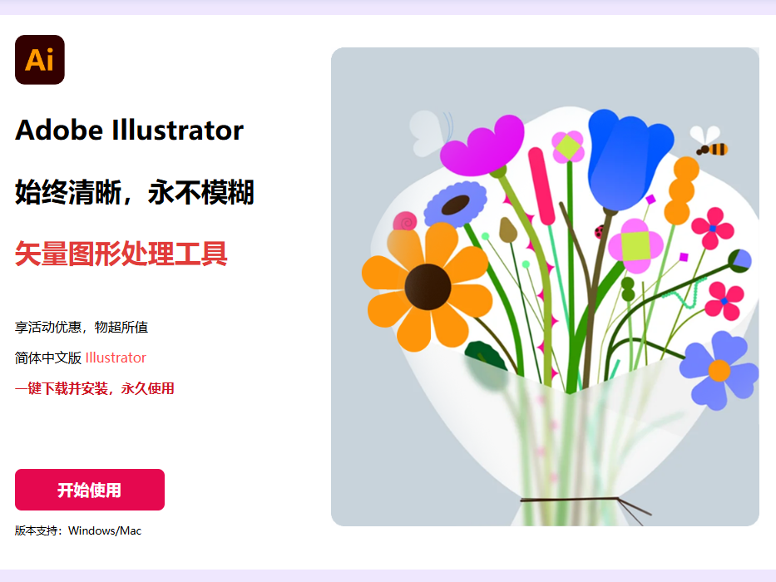Click the string tie around bouquet stems
776x582 pixels.
(585, 507)
